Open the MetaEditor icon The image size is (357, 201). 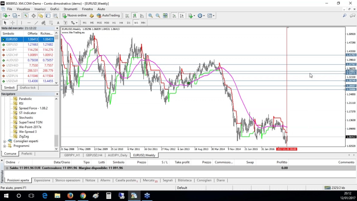coord(91,16)
